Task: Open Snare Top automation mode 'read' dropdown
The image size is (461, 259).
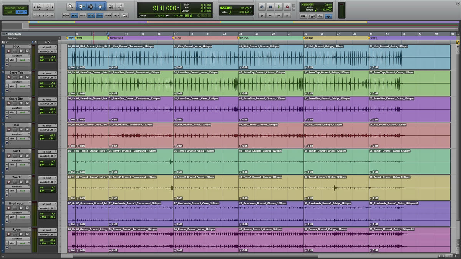Action: pyautogui.click(x=23, y=86)
